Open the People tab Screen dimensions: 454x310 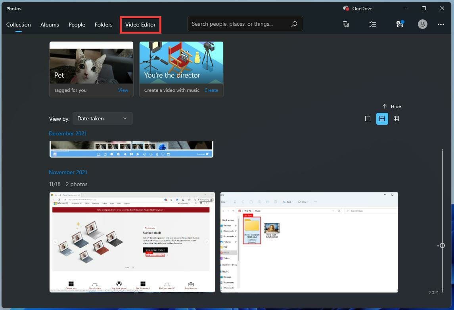point(77,25)
